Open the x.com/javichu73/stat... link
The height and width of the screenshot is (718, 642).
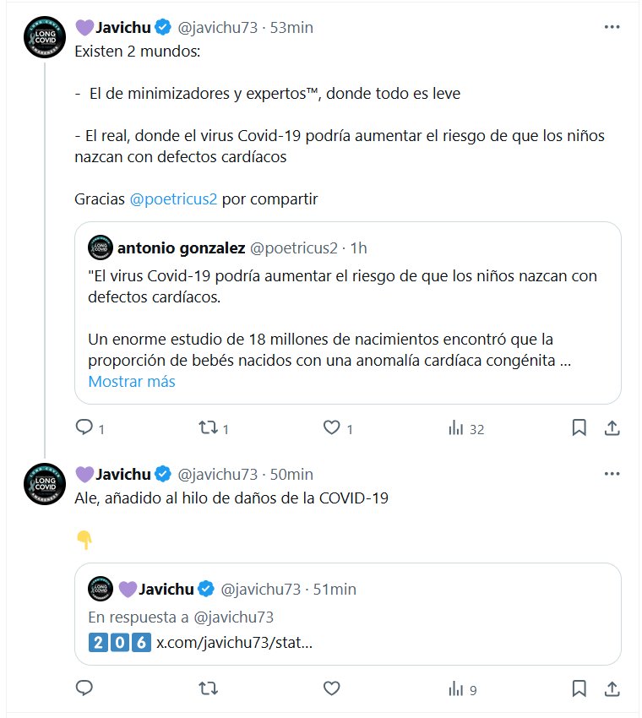(x=234, y=641)
